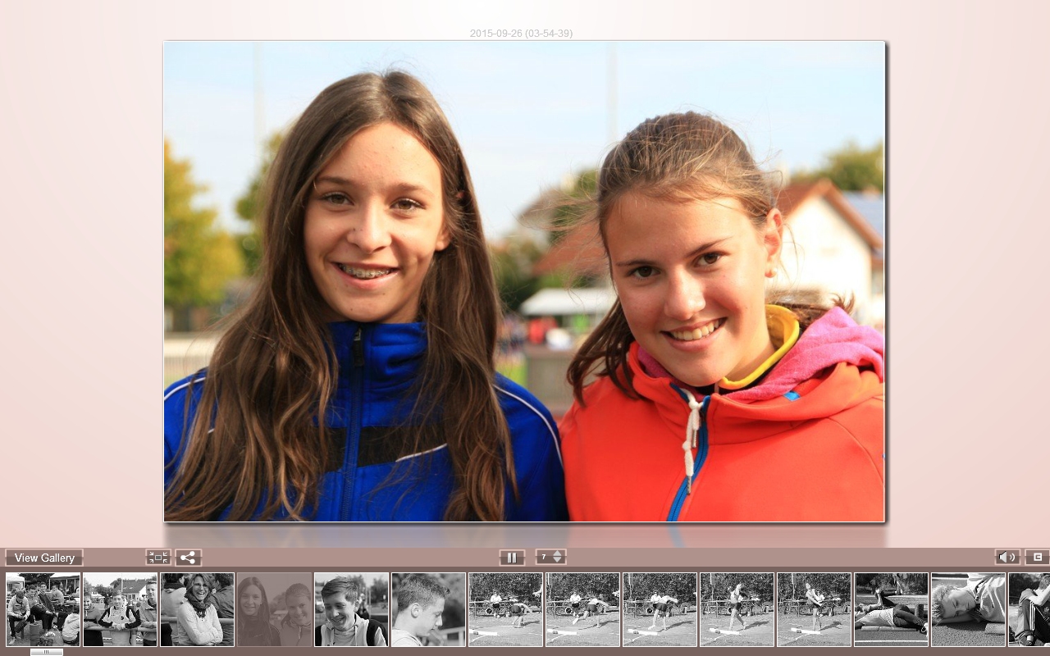Open the View Gallery button
This screenshot has width=1050, height=656.
(x=44, y=558)
